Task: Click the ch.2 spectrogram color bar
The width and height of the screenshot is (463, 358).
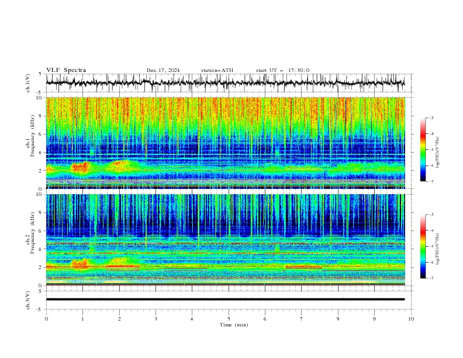Action: coord(423,246)
